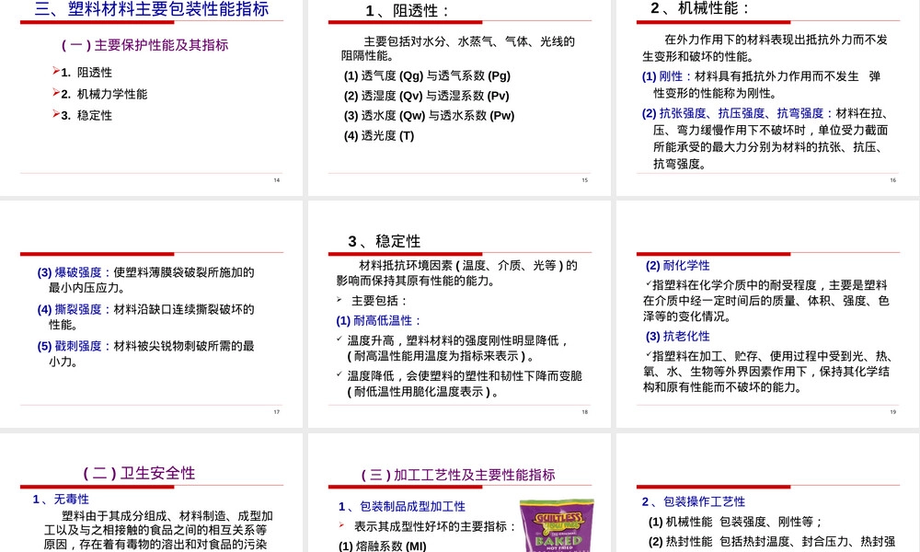Screen dimensions: 920x552
Task: Click the paragraph starting 指塑料在化学介质中
Action: [766, 300]
